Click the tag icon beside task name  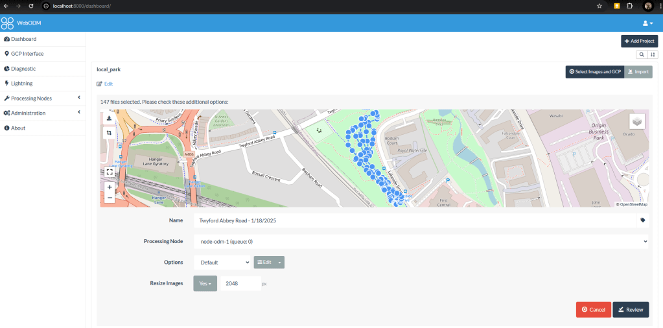point(642,220)
